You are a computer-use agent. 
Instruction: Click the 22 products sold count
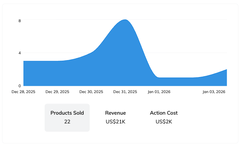coord(67,122)
